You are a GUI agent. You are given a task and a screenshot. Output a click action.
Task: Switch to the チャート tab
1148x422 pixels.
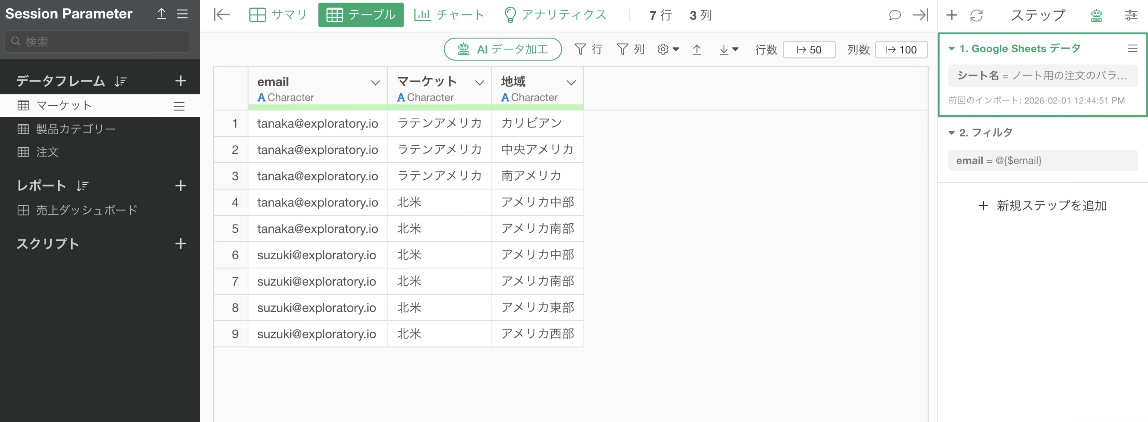coord(449,15)
